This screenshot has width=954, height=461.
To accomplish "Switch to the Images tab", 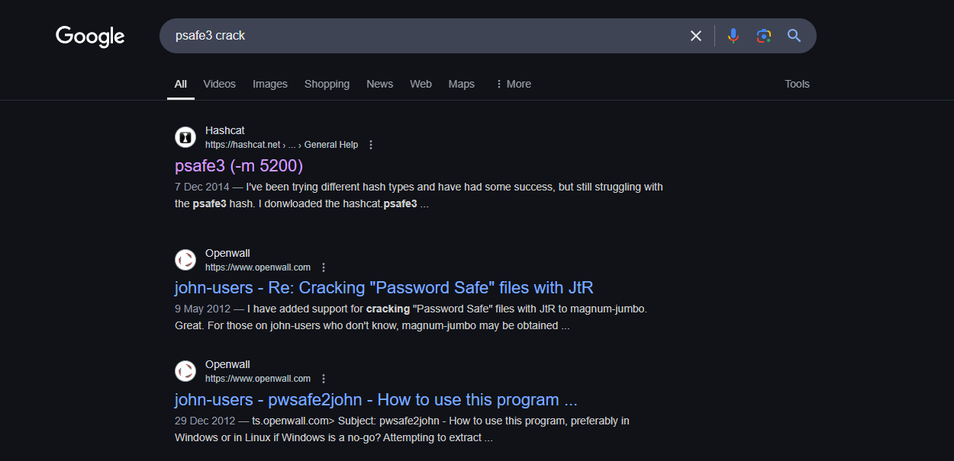I will coord(270,84).
